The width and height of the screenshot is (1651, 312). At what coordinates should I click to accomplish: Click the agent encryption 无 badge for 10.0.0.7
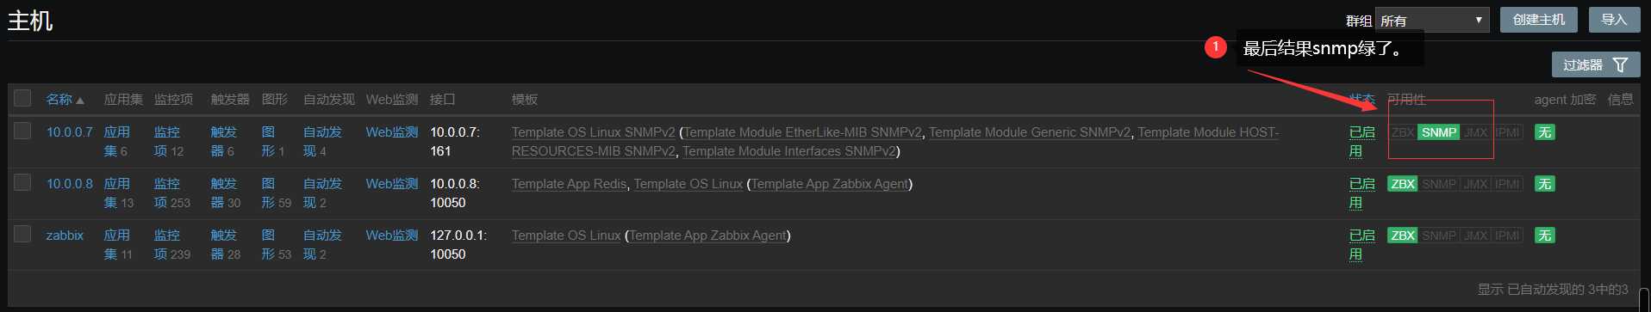1545,132
